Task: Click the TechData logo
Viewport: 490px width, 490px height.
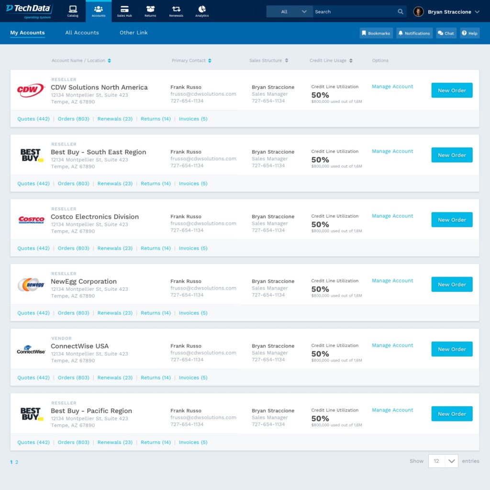Action: coord(29,11)
